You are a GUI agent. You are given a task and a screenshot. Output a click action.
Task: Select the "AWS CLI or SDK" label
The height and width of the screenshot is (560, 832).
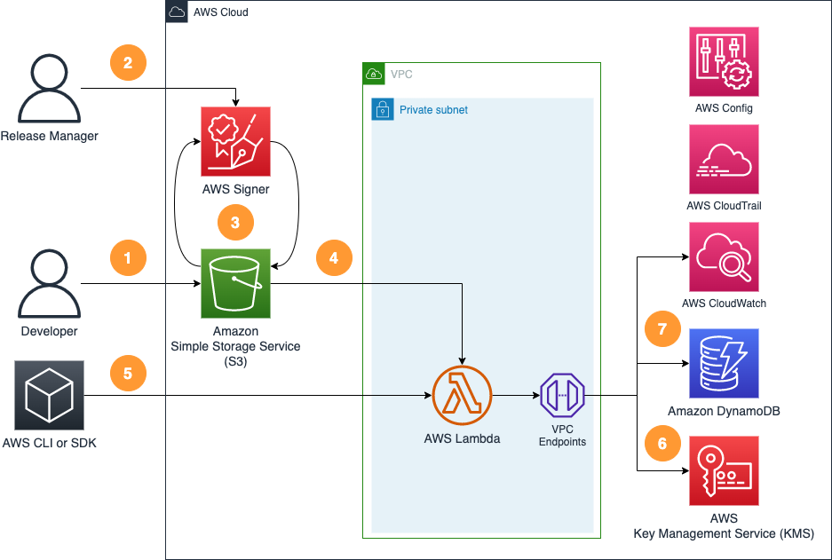click(x=50, y=444)
